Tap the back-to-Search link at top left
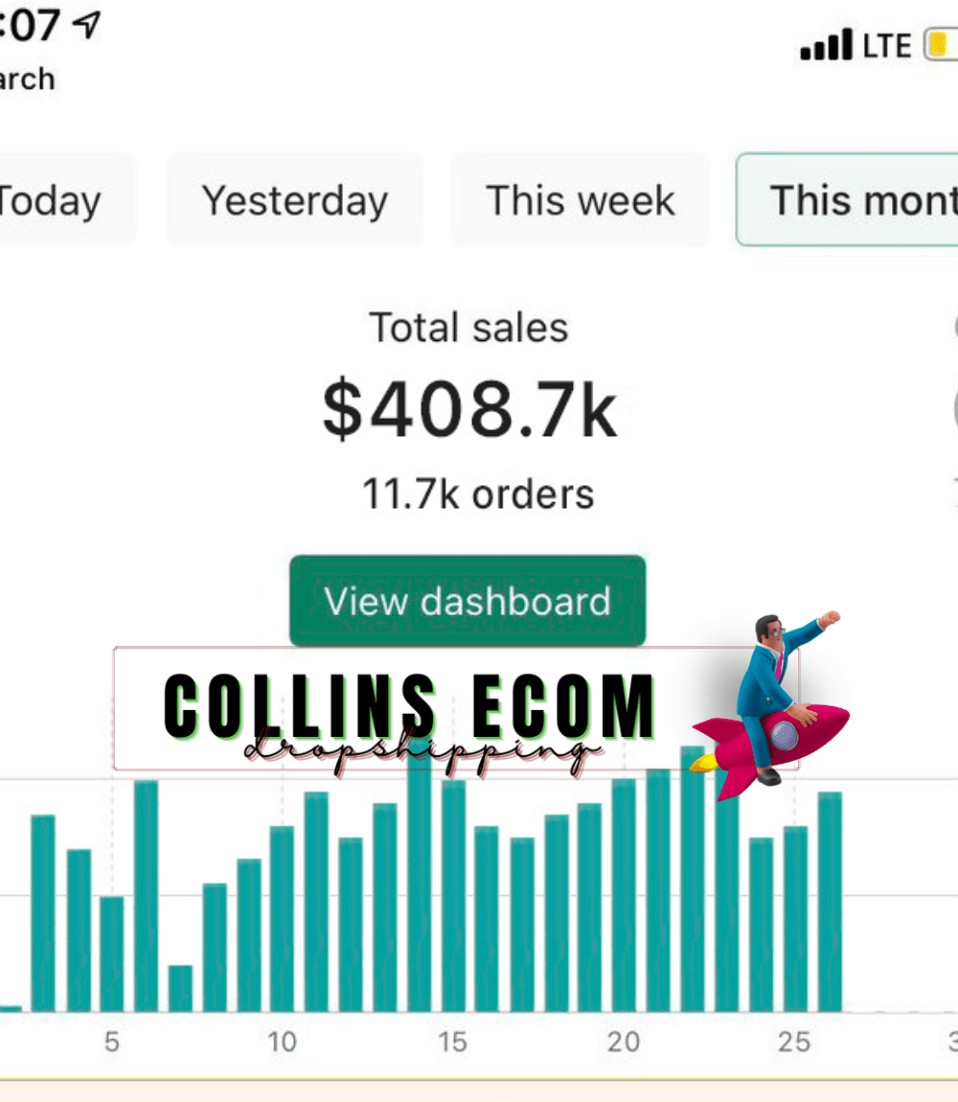The width and height of the screenshot is (958, 1102). (27, 79)
